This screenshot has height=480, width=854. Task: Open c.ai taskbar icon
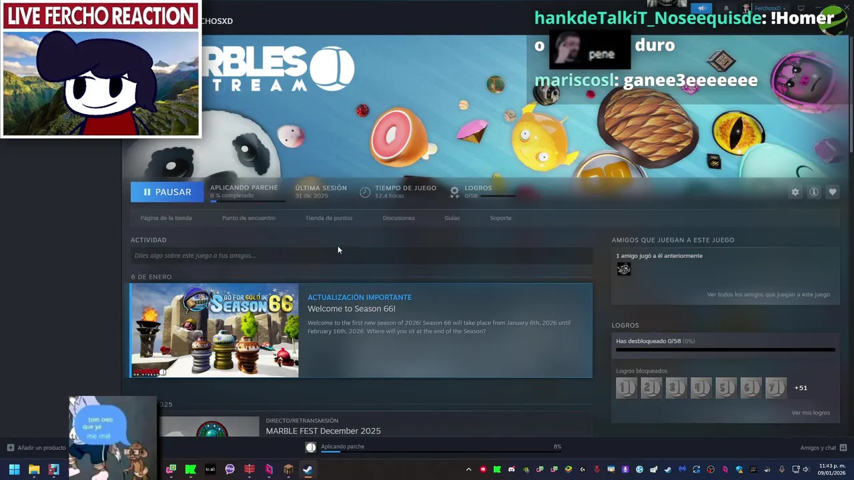click(x=210, y=469)
